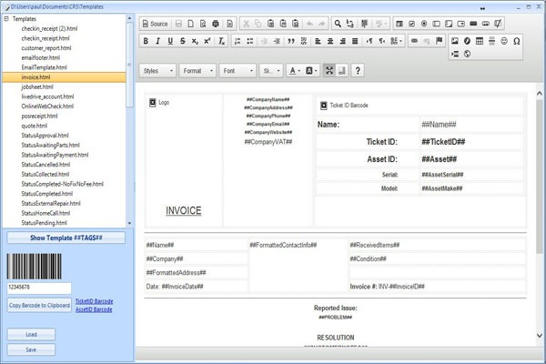Click the Paste from Word icon

295,24
